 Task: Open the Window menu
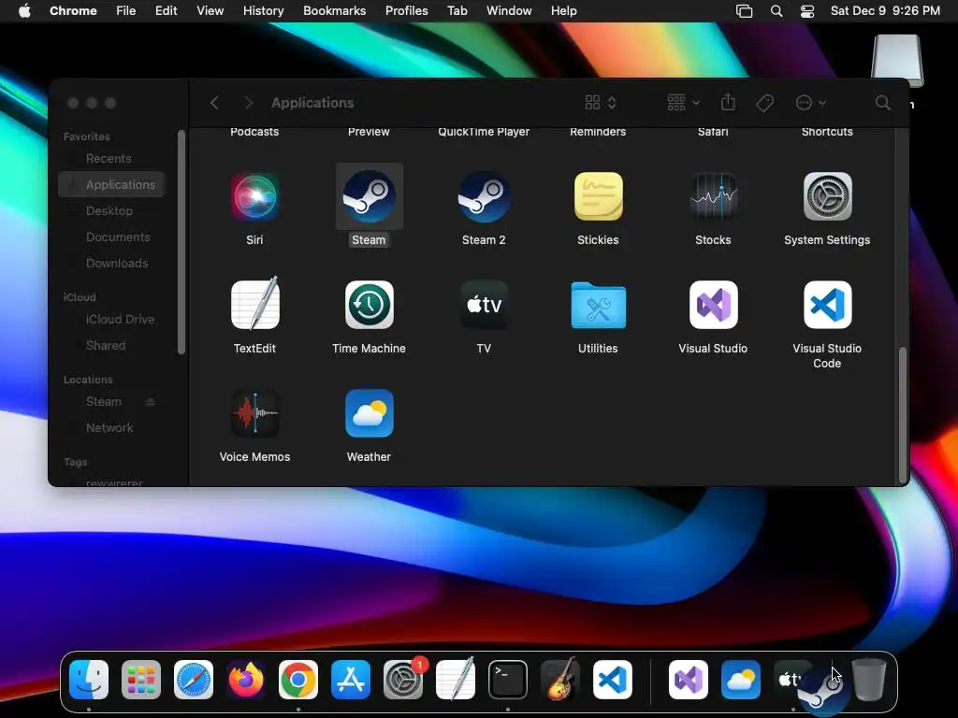[509, 11]
